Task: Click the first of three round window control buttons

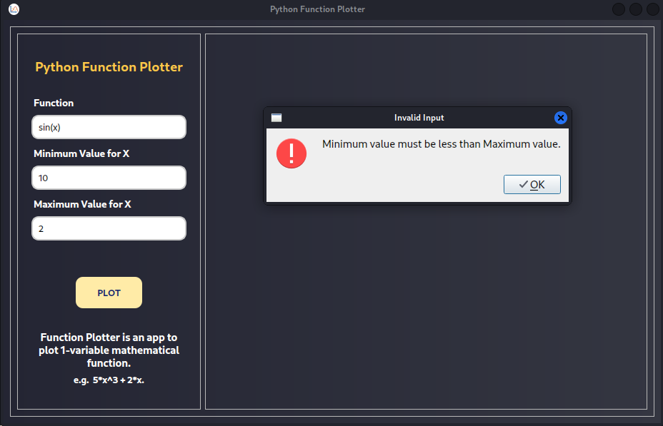Action: point(619,9)
